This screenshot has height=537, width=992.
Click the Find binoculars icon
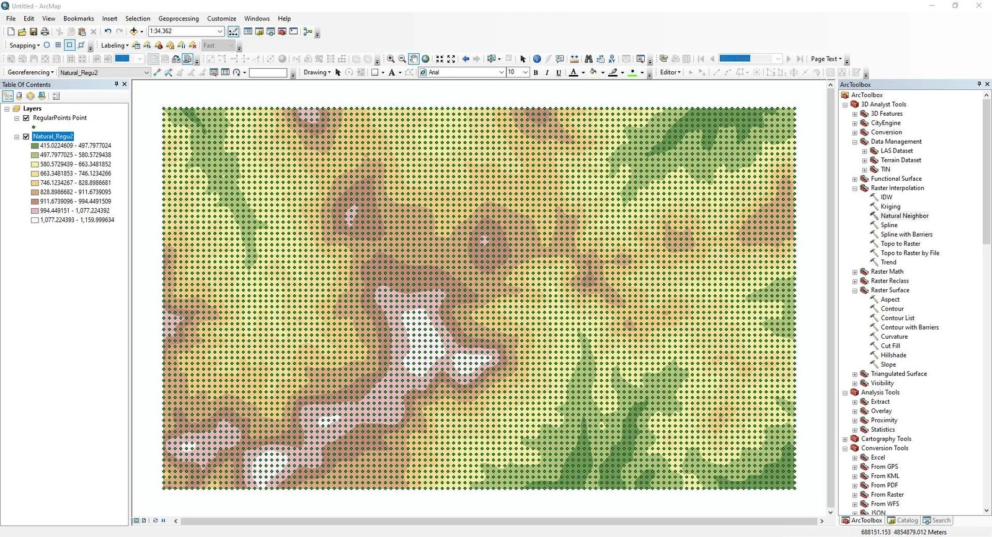click(x=588, y=59)
